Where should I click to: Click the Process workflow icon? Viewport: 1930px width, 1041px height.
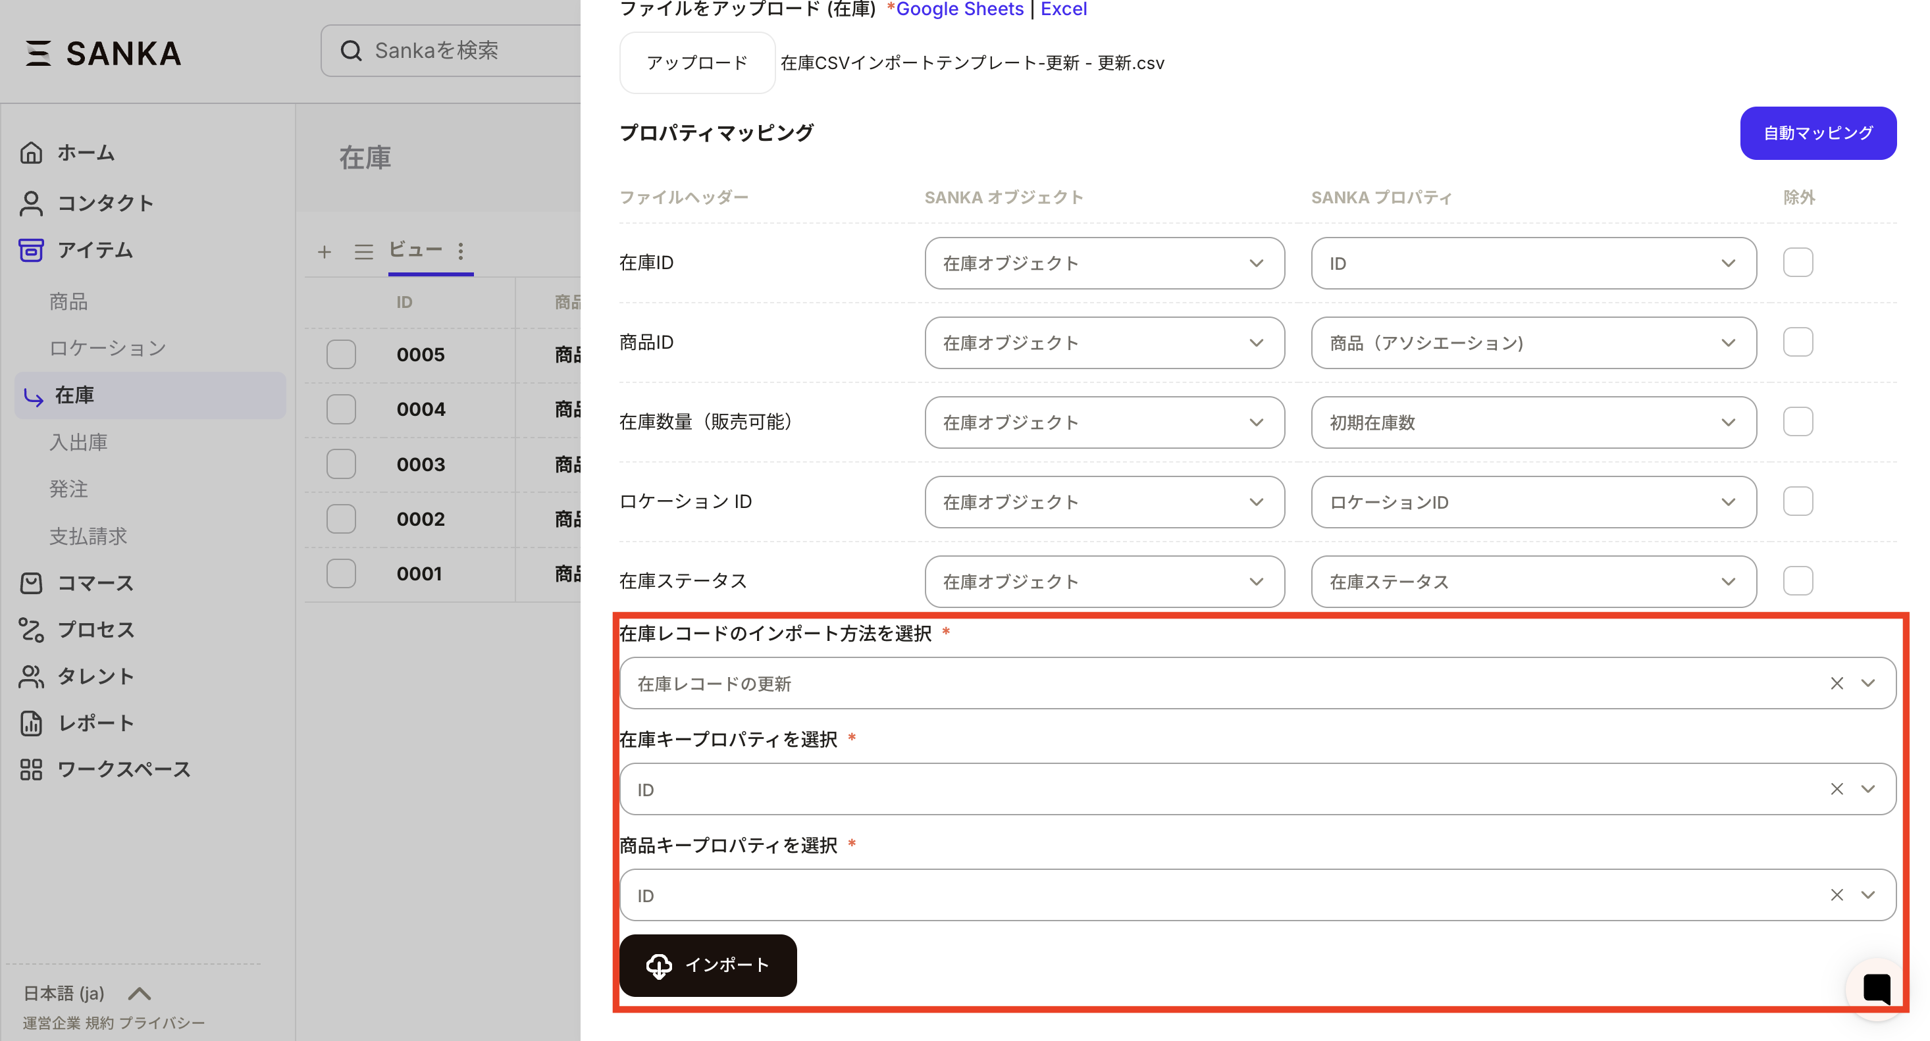point(31,630)
